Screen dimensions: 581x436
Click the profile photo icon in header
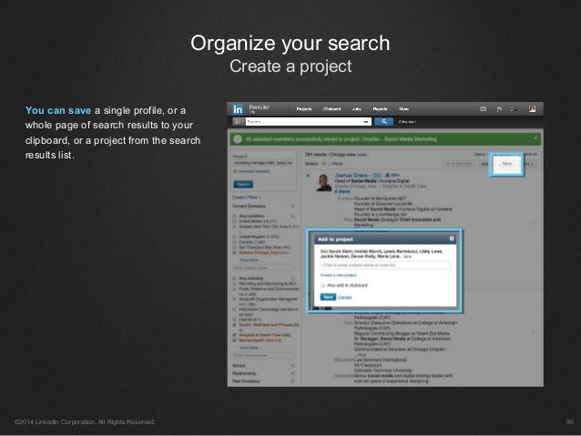(x=532, y=109)
